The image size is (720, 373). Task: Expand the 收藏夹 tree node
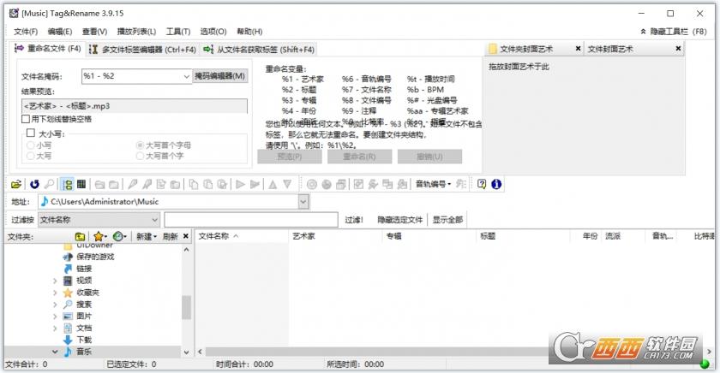[x=55, y=293]
